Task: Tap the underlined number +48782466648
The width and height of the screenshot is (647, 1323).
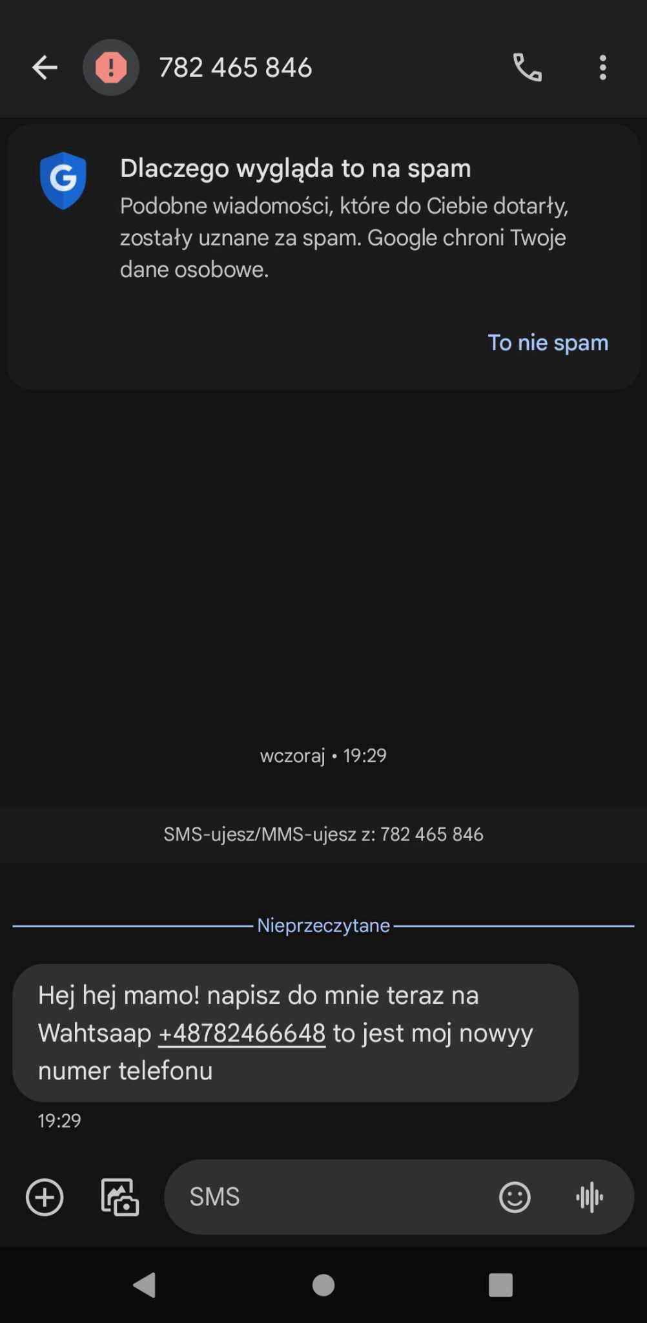Action: (242, 1033)
